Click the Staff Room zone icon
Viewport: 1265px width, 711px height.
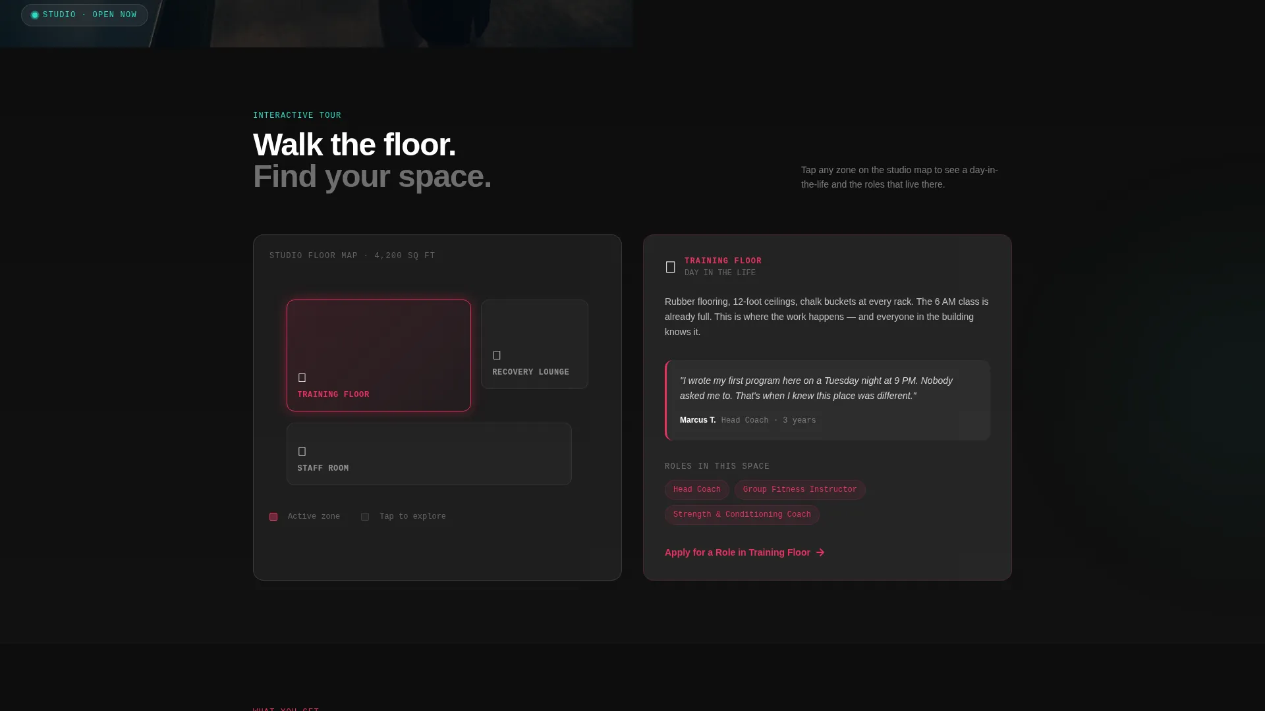[302, 452]
